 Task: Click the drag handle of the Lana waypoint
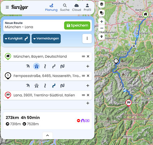83,95
